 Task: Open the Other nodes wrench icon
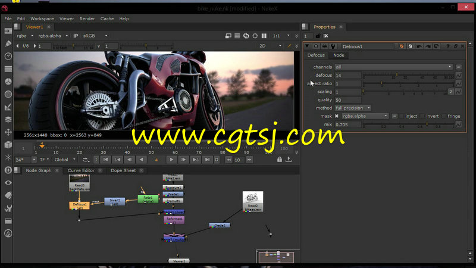[x=8, y=208]
